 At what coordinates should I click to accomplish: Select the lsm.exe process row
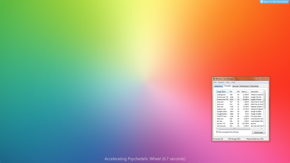pos(240,121)
